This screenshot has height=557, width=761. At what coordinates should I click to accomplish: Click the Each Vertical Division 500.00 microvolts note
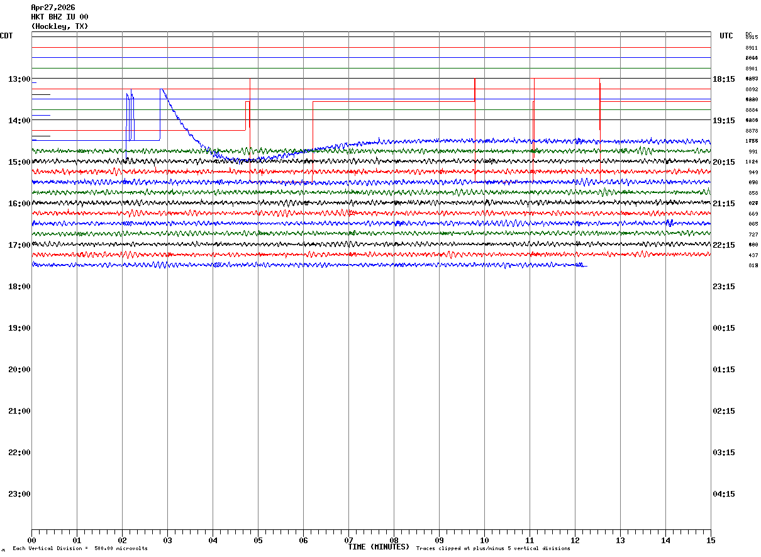(80, 549)
